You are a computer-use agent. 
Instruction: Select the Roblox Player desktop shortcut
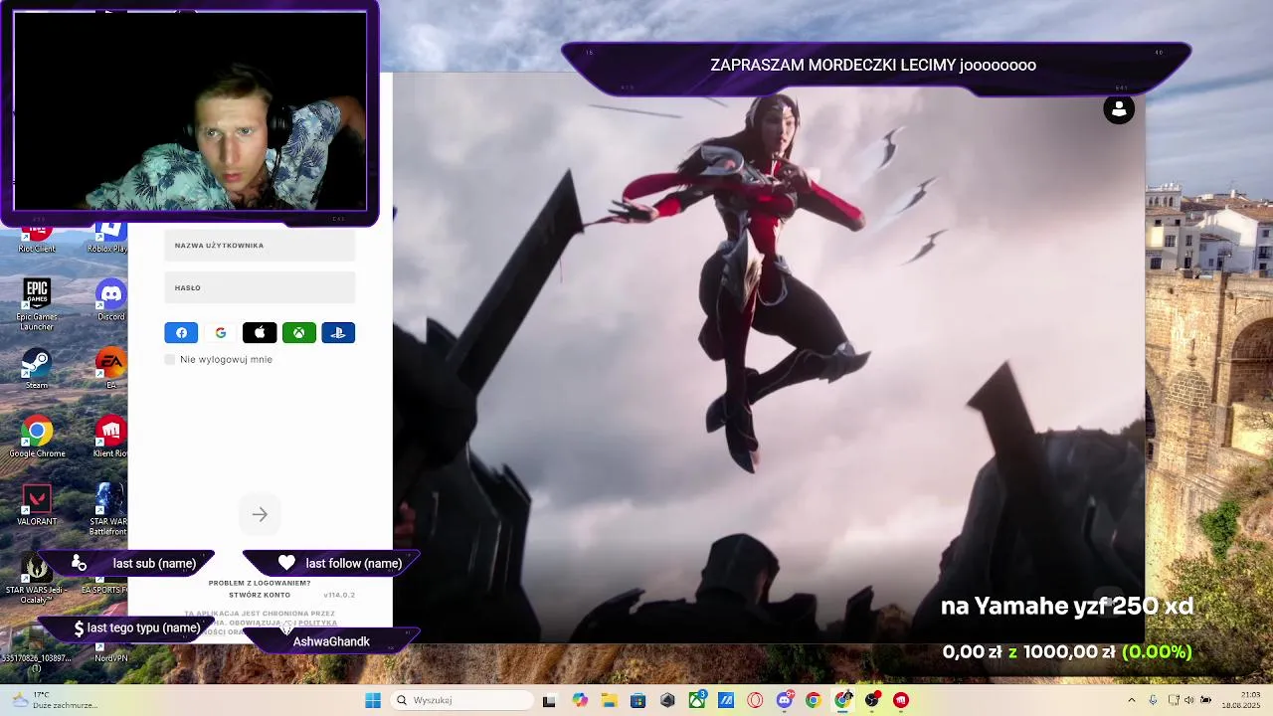click(108, 239)
